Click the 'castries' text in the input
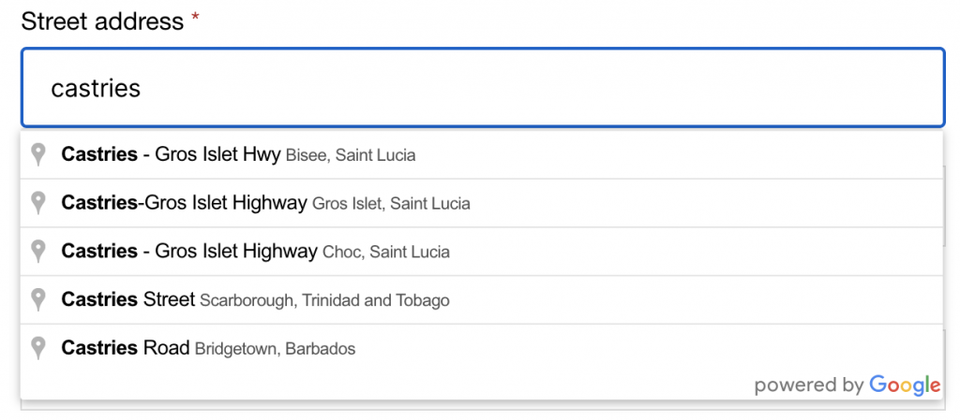This screenshot has height=420, width=960. 96,88
